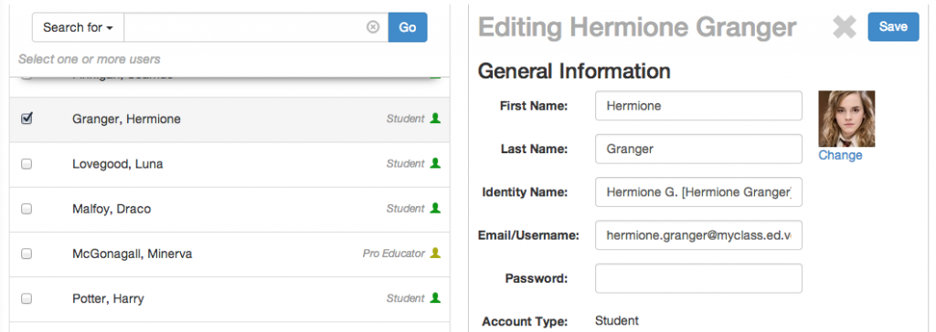Edit the First Name field

pyautogui.click(x=698, y=106)
